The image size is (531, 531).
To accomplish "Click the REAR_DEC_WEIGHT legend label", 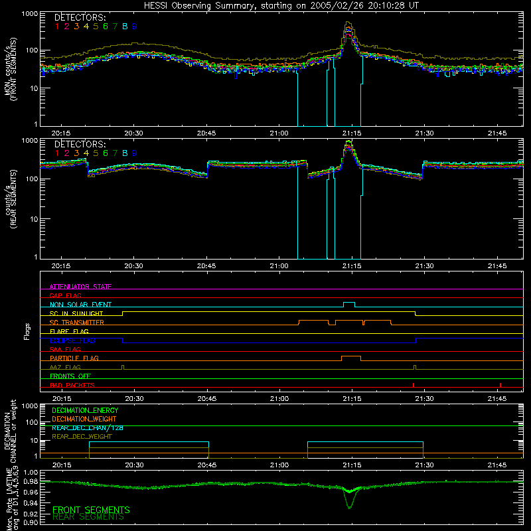I will click(x=82, y=437).
